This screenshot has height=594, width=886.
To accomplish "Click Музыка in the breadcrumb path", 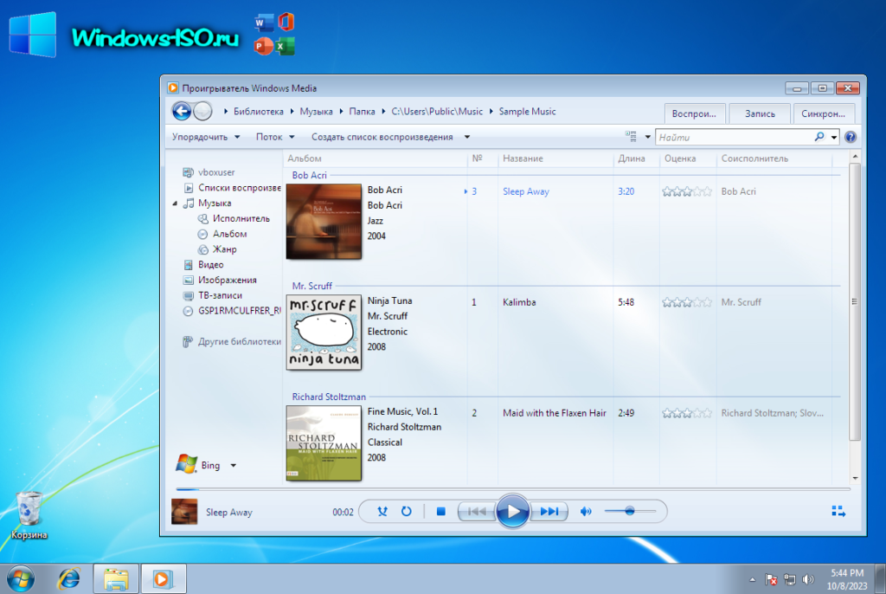I will (316, 112).
